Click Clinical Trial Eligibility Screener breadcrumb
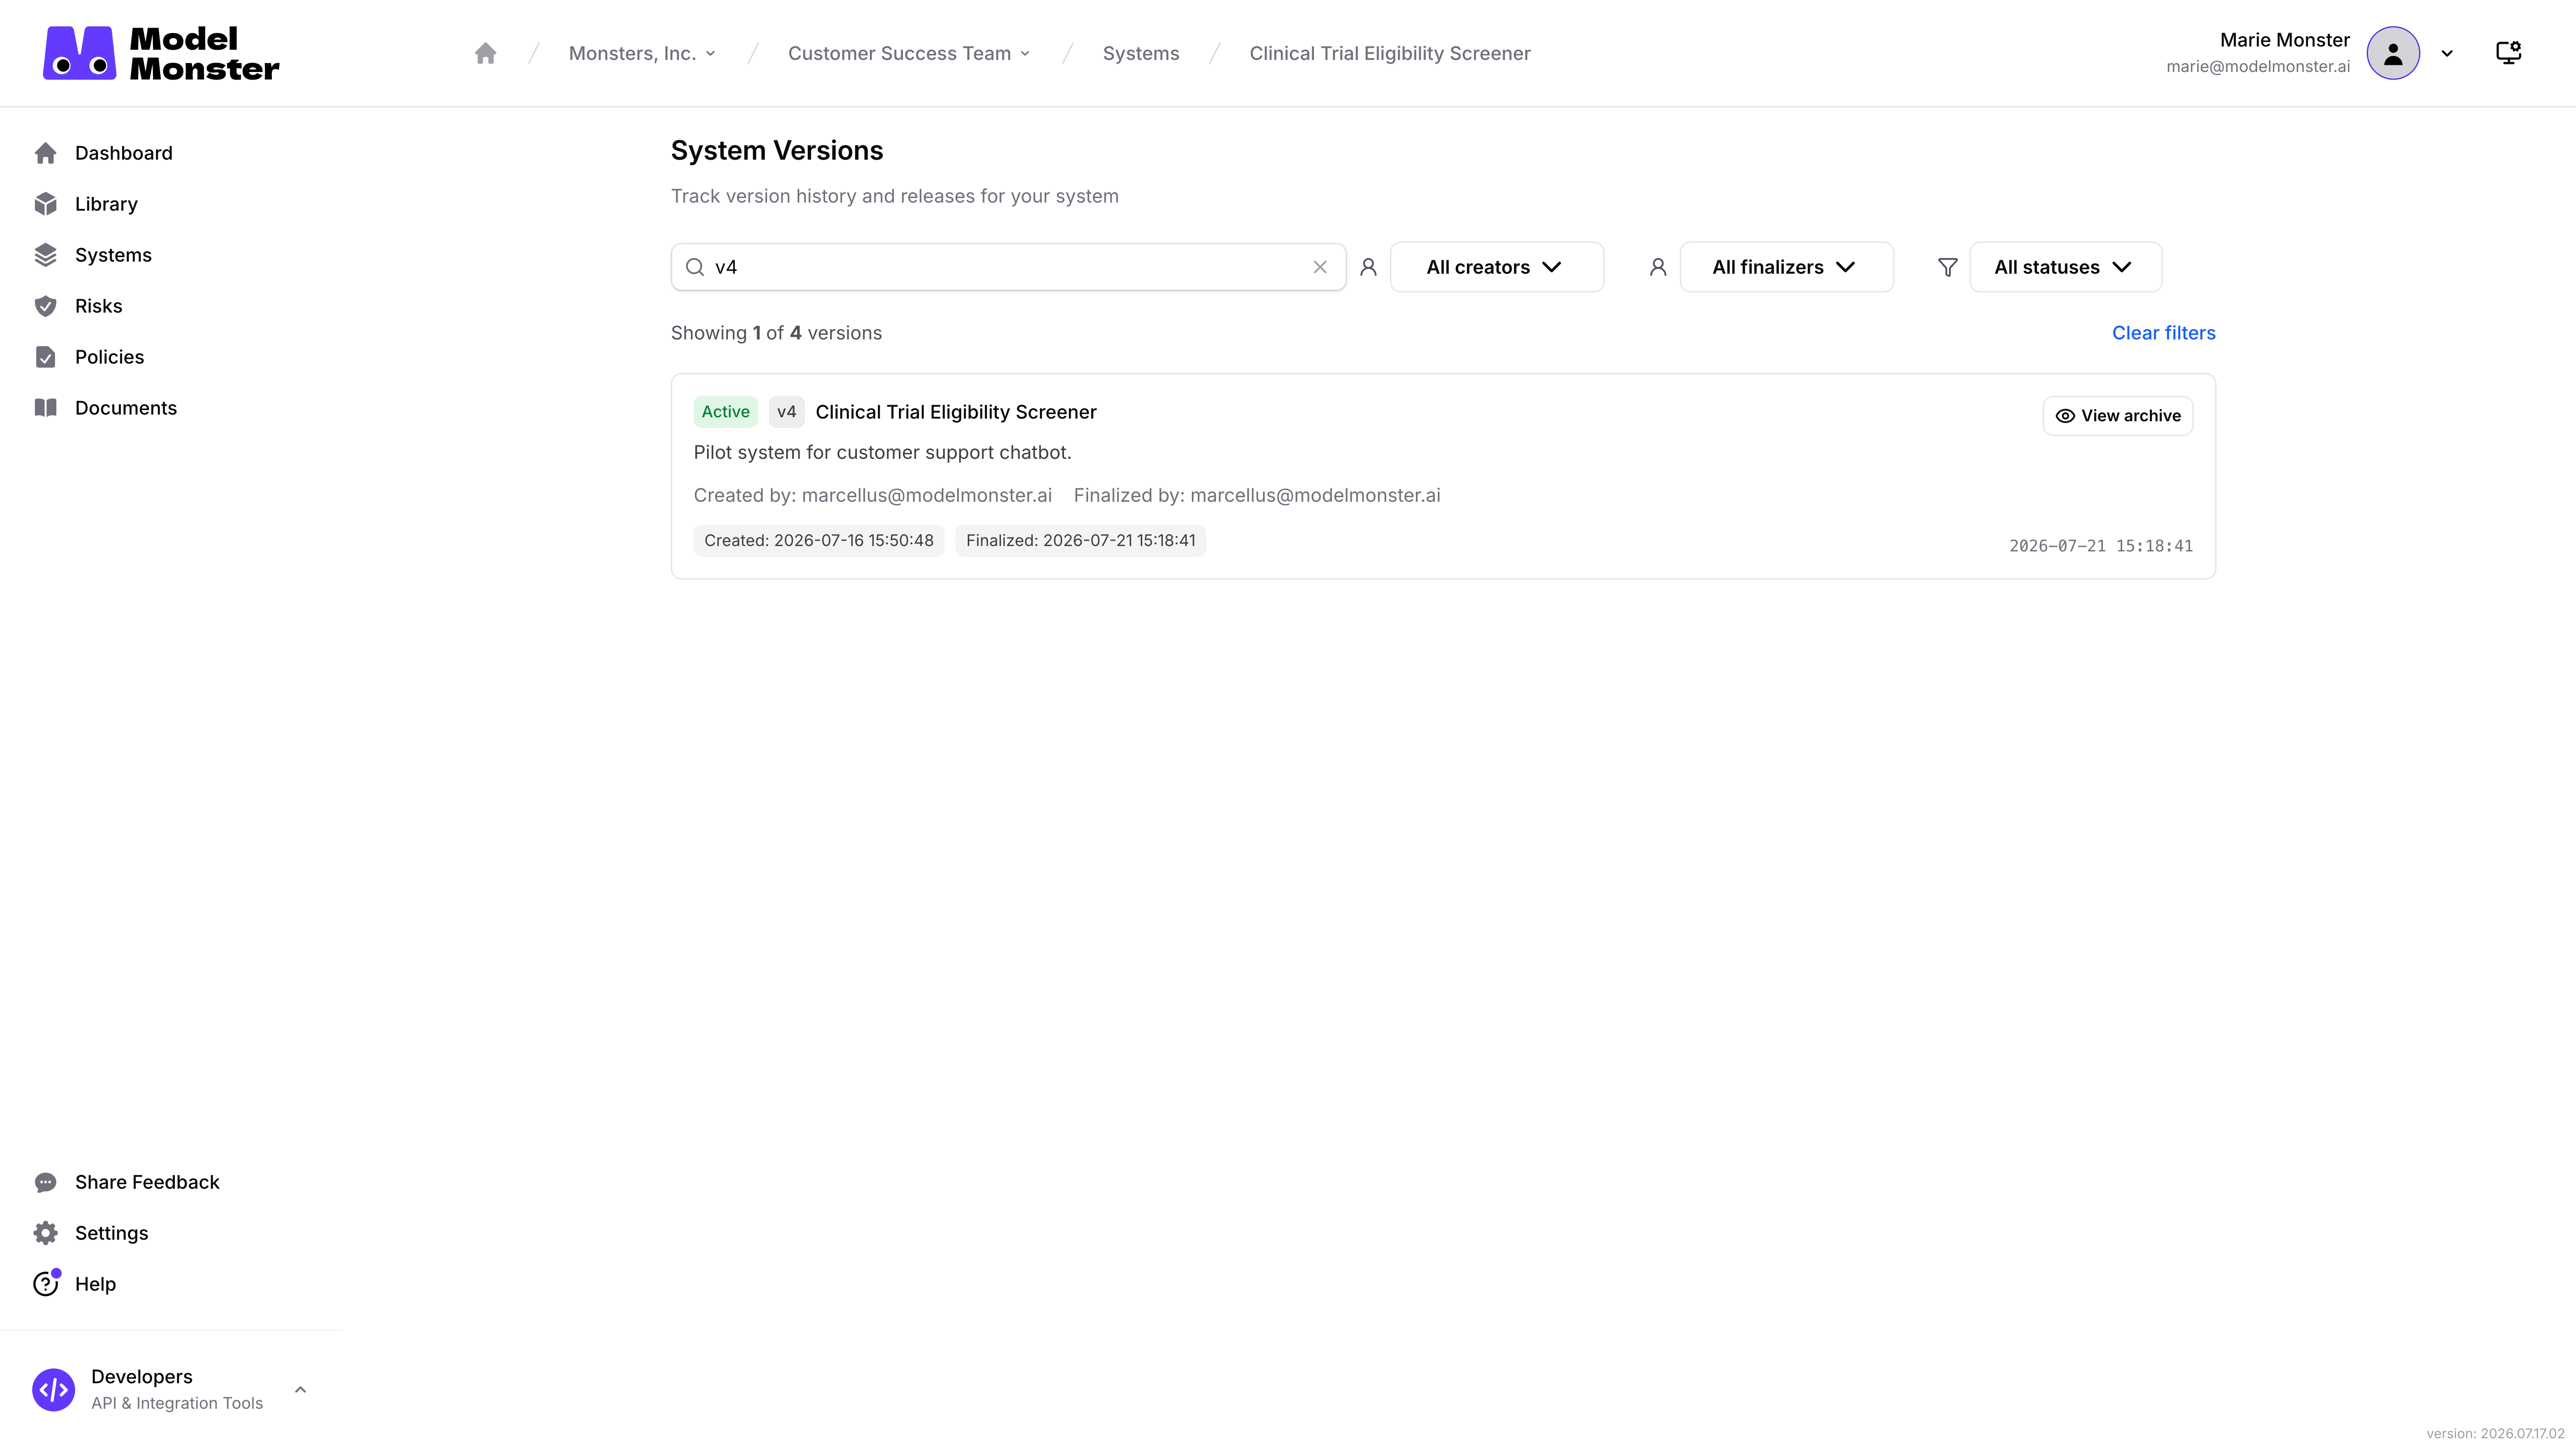 point(1390,53)
